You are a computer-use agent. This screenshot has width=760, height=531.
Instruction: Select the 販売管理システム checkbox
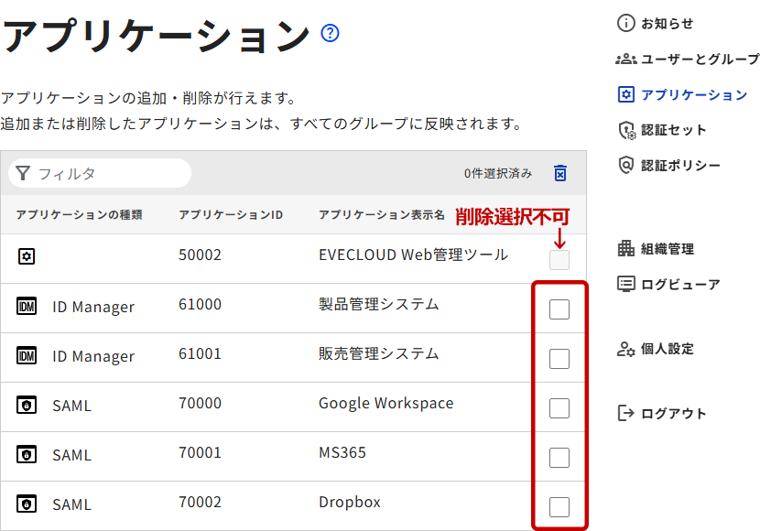point(559,359)
